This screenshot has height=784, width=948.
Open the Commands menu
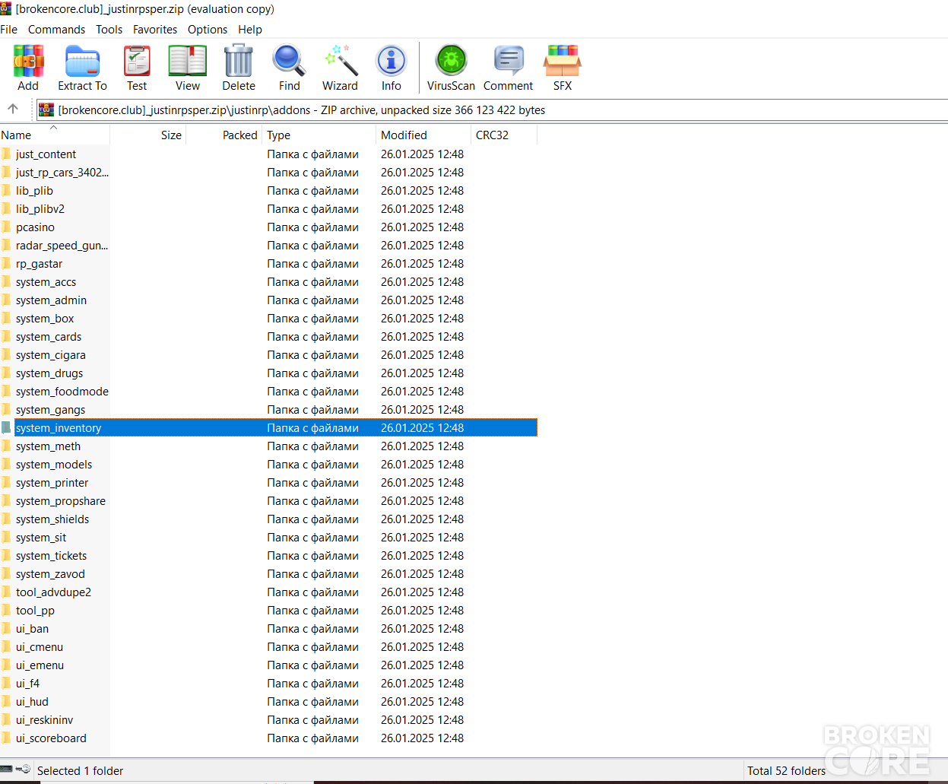click(x=57, y=30)
